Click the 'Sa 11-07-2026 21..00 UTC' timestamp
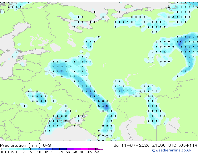The width and height of the screenshot is (198, 153). point(145,146)
